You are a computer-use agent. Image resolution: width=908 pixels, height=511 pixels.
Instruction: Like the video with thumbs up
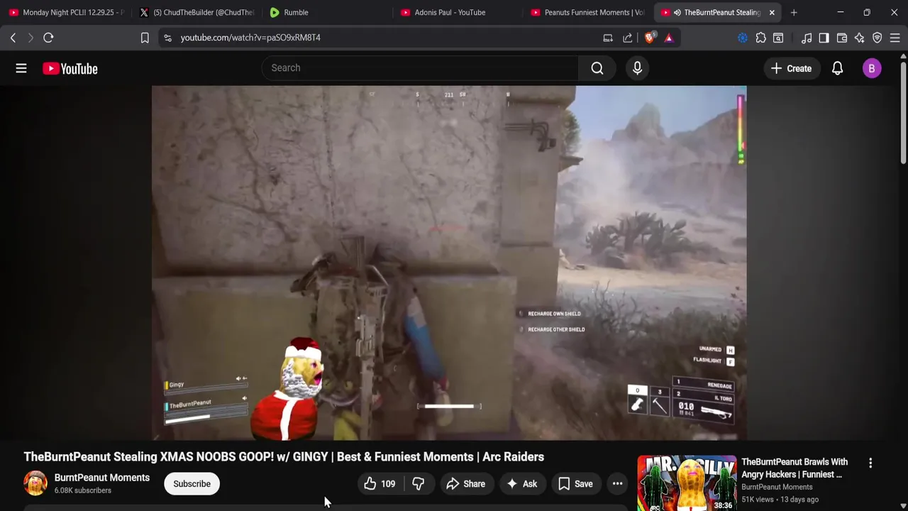[x=380, y=484]
